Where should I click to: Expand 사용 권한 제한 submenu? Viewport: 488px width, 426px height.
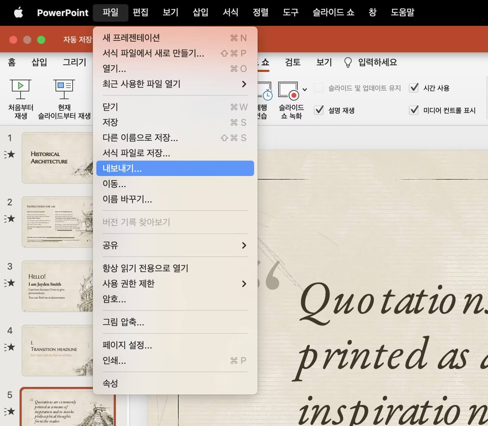click(175, 284)
